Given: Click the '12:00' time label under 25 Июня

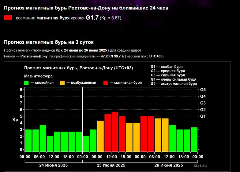Looking at the screenshot, I should pos(111,157).
